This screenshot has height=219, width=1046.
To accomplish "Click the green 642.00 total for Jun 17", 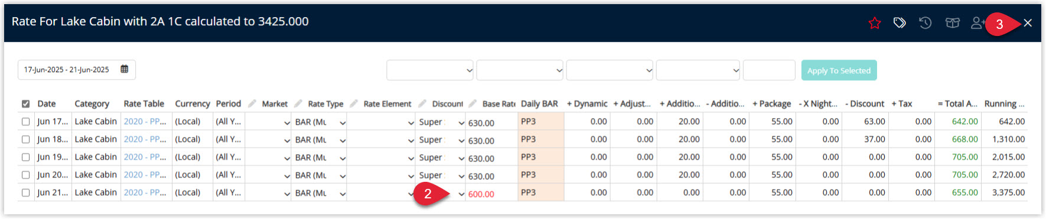I will coord(965,122).
